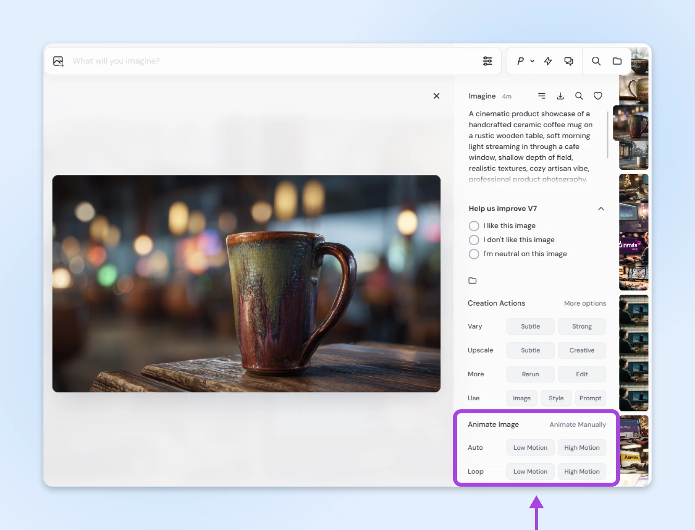
Task: Open the prompt settings sliders icon
Action: 487,61
